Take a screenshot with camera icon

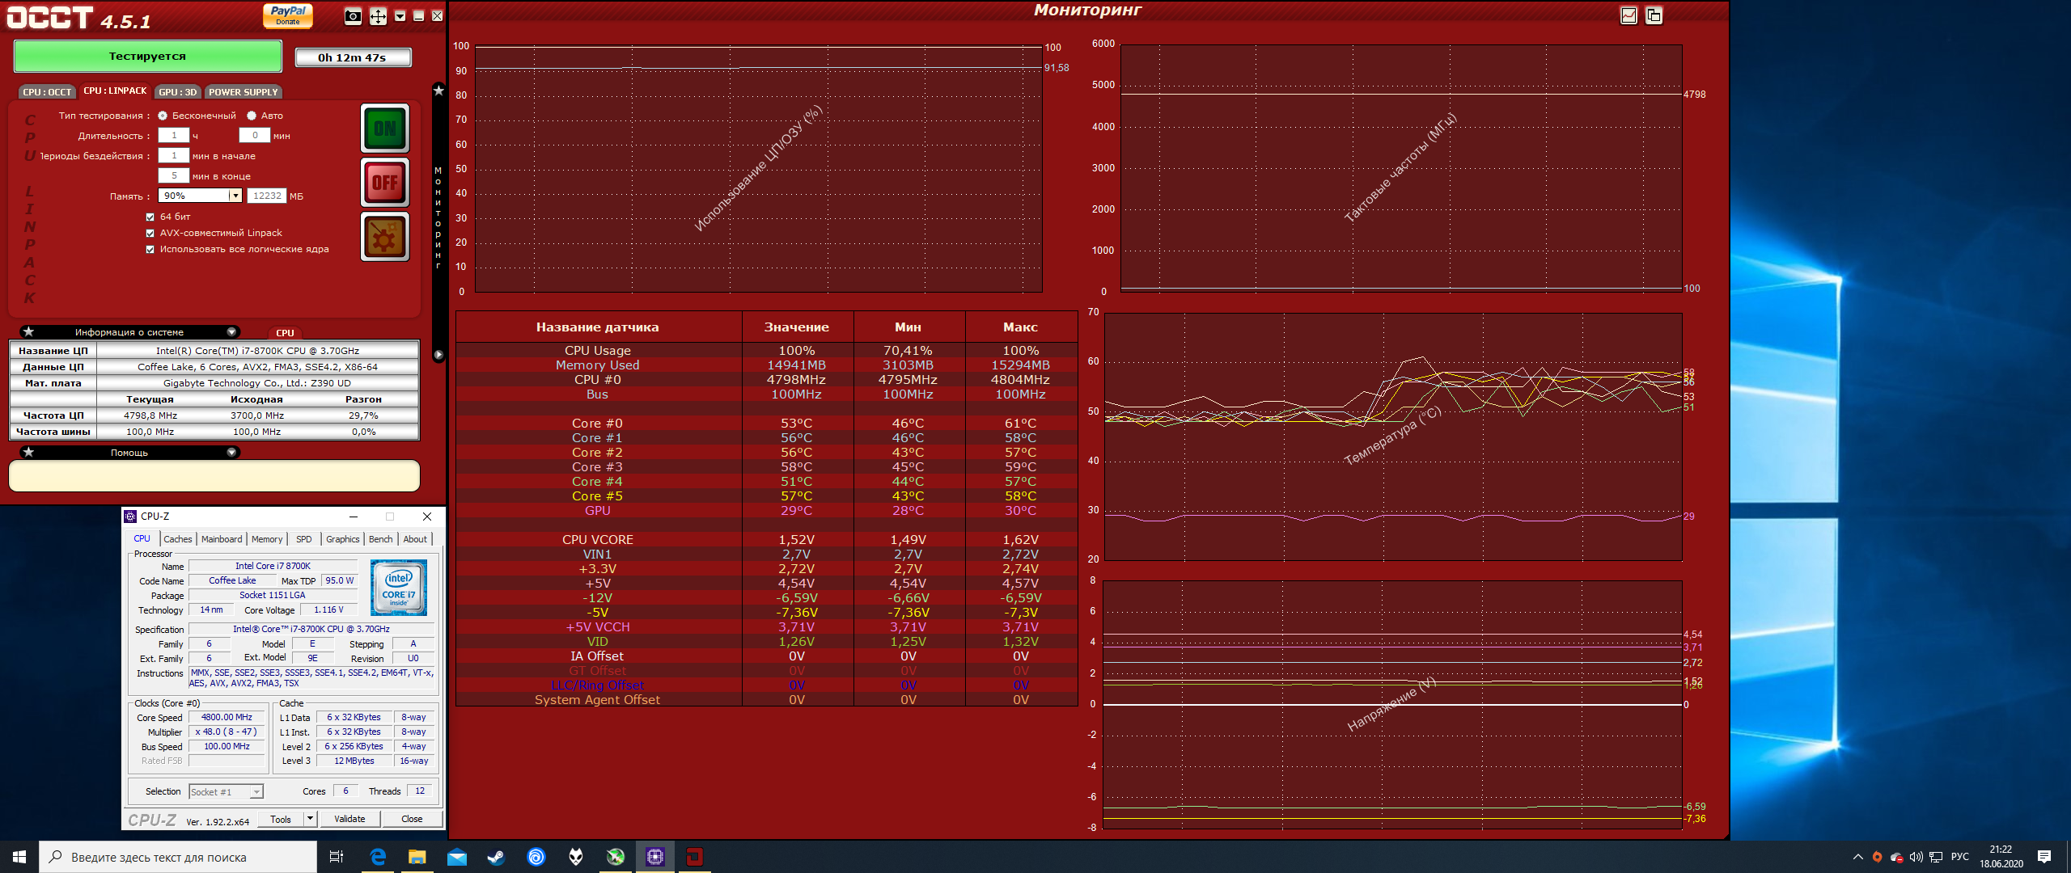click(x=353, y=16)
